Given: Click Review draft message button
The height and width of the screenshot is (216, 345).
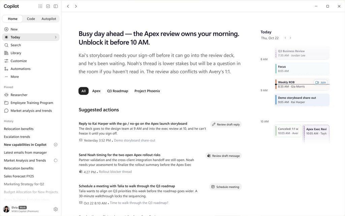Looking at the screenshot, I should [224, 156].
